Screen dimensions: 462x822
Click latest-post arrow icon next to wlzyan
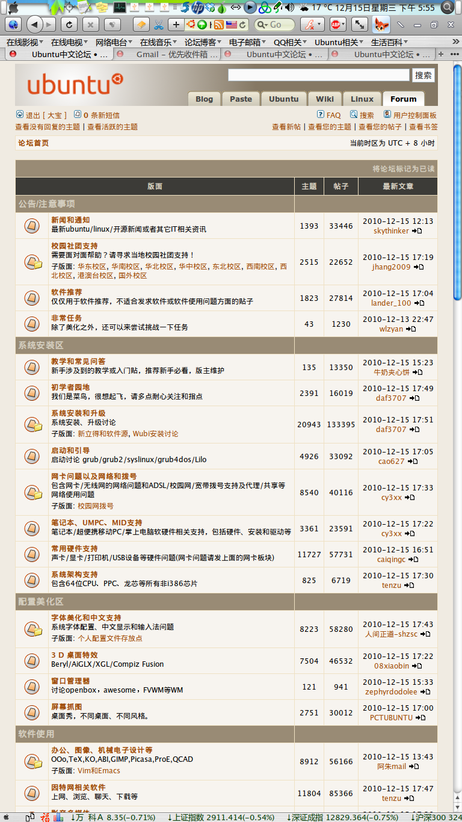pos(411,329)
